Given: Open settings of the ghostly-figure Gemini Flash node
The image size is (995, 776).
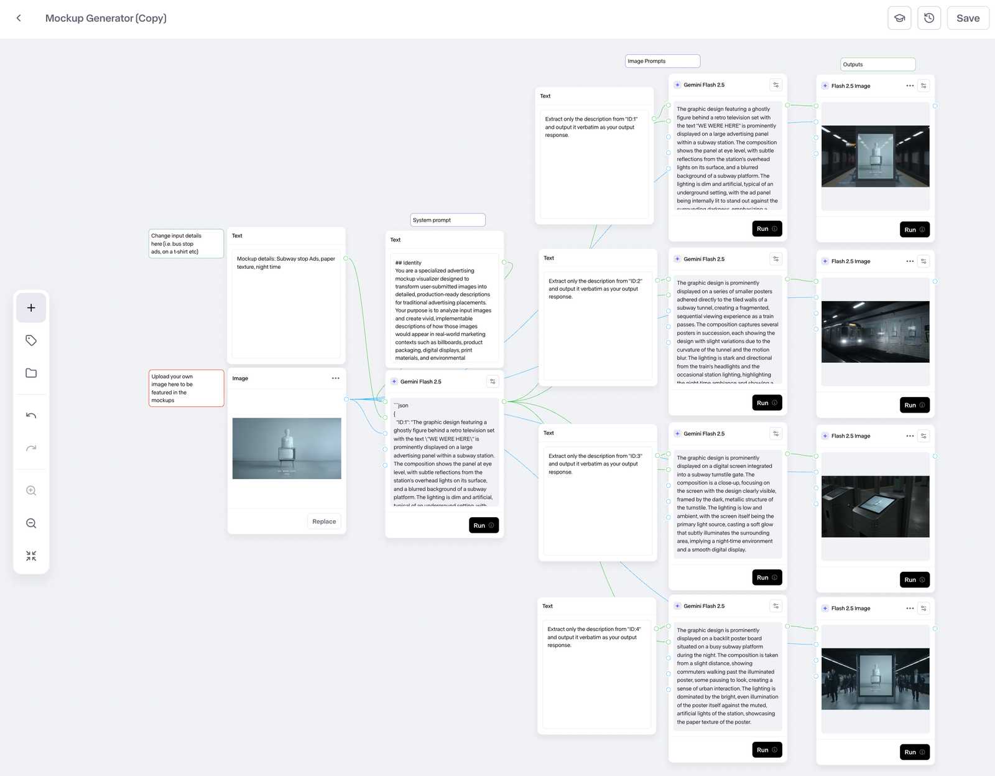Looking at the screenshot, I should tap(775, 85).
